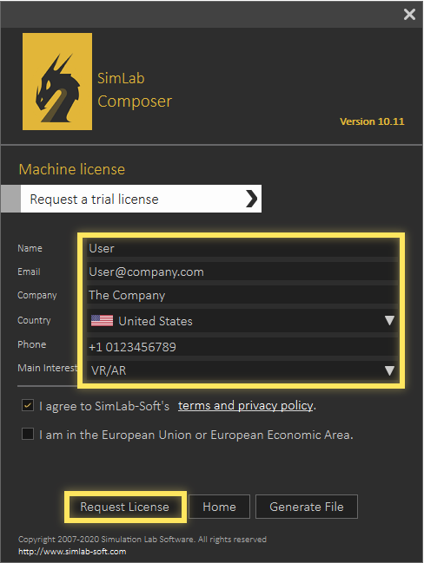Check the terms and privacy agreement checkbox
424x563 pixels.
point(28,405)
